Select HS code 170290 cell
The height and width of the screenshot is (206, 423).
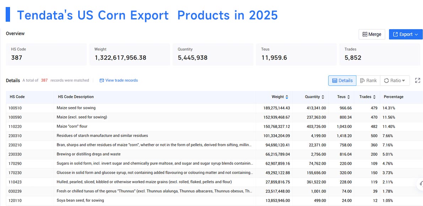(16, 163)
